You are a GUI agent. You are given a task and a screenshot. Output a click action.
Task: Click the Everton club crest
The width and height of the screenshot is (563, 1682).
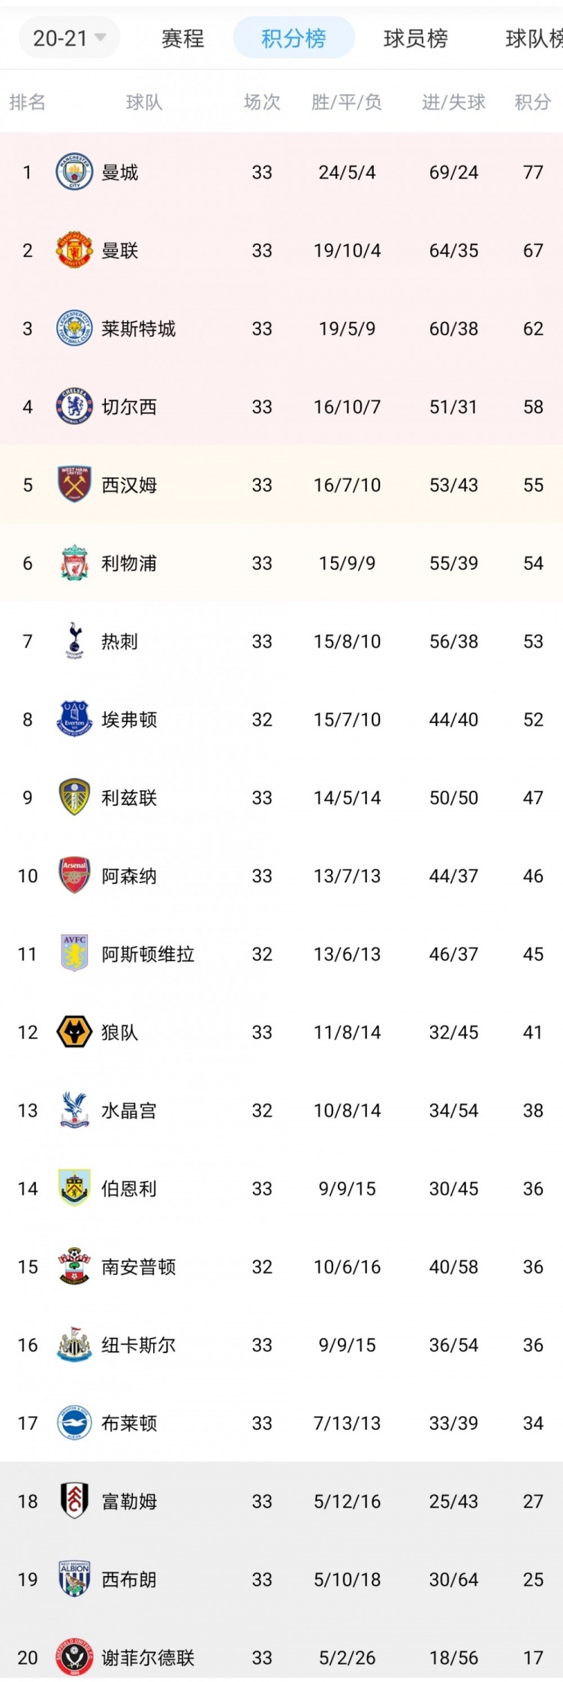73,719
